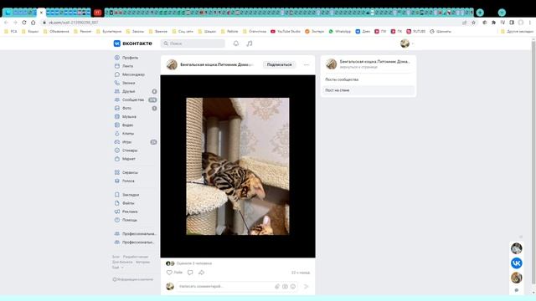Image resolution: width=536 pixels, height=301 pixels.
Task: Click the Маркет bag icon
Action: [117, 159]
